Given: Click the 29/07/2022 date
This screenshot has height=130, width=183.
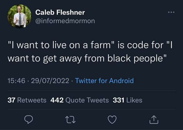Looking at the screenshot, I should tap(50, 80).
